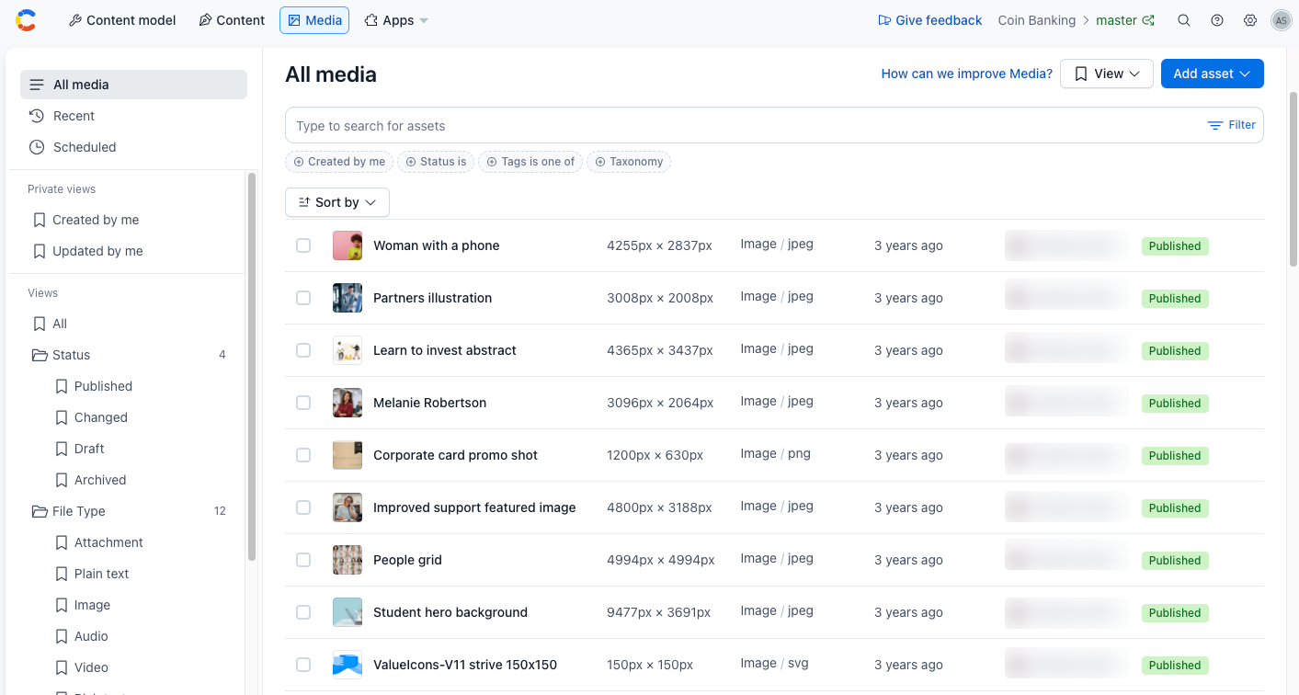Click the bookmark icon beside Changed view
1299x695 pixels.
point(61,417)
